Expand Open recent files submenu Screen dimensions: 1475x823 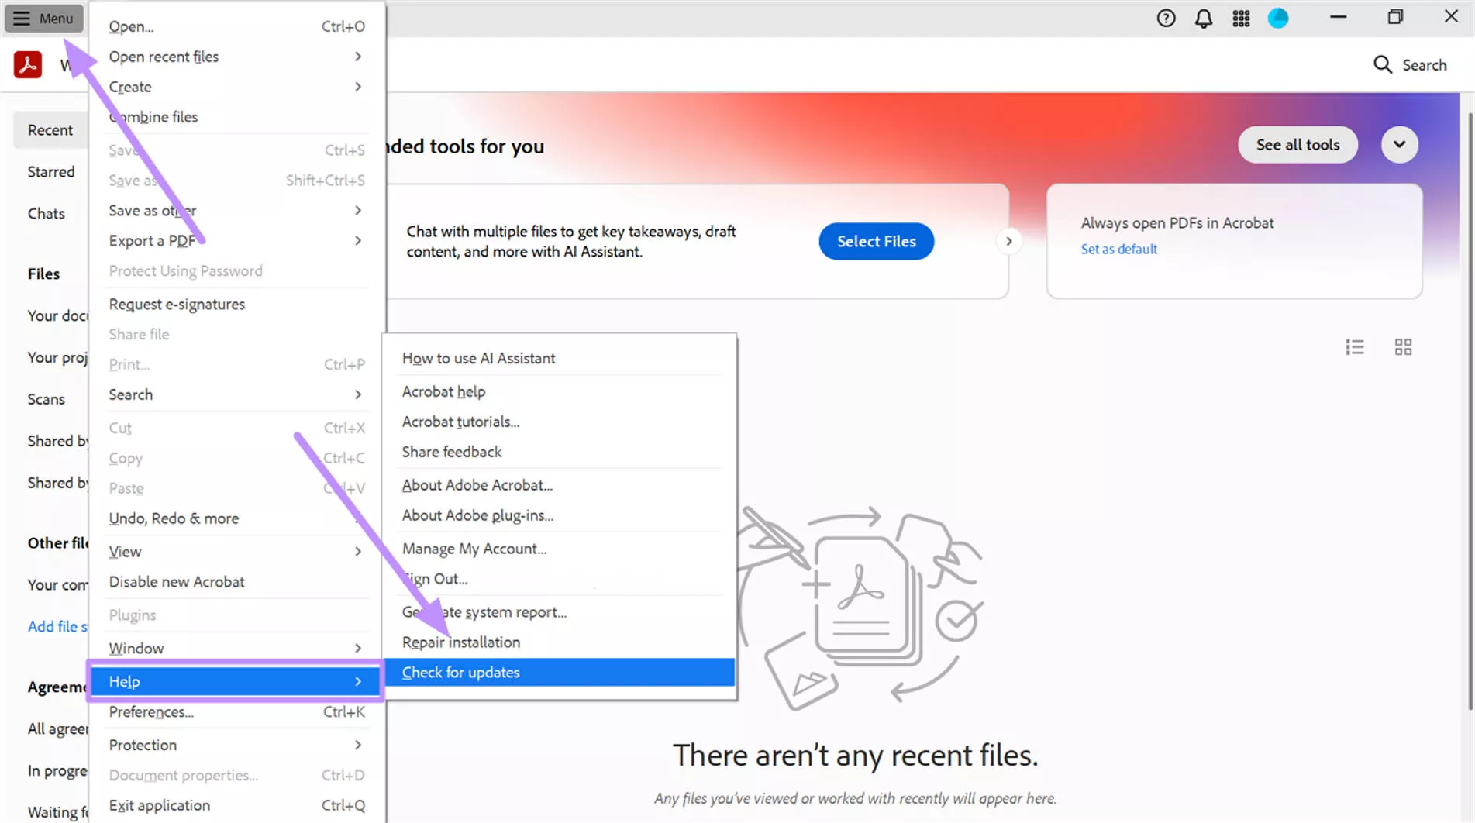coord(358,57)
